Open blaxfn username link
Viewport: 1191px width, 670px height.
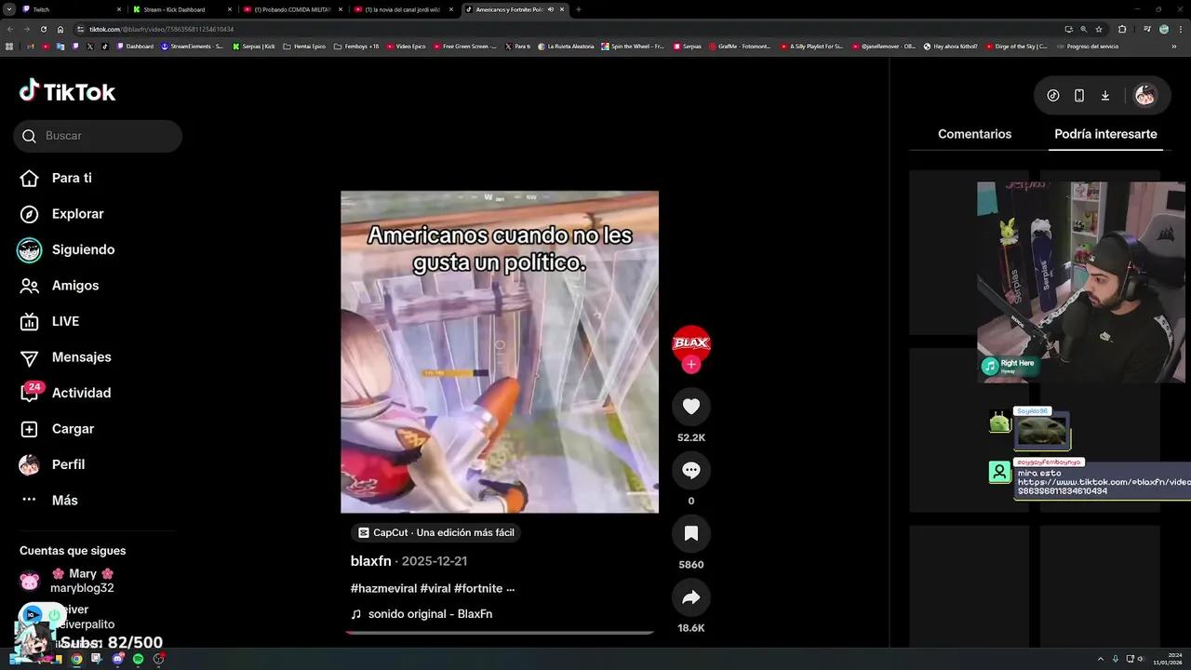[x=370, y=561]
